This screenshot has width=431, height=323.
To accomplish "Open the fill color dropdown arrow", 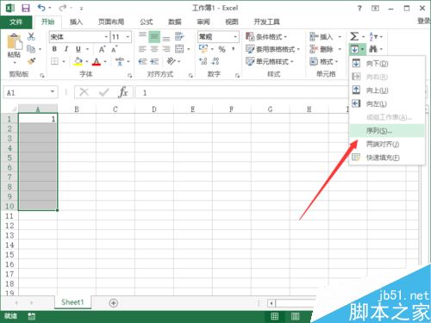I will pos(87,61).
